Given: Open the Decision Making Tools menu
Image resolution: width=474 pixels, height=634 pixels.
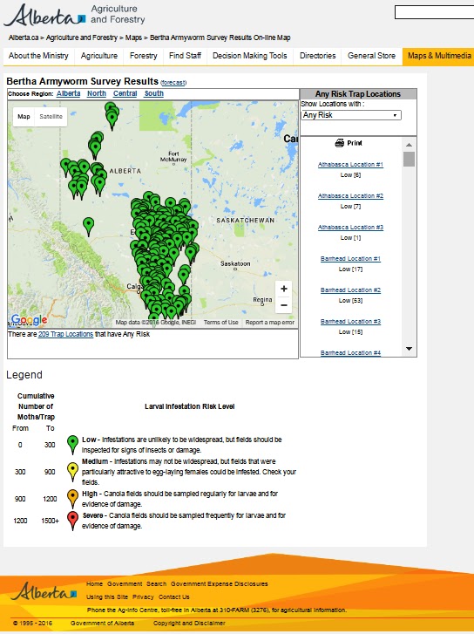Looking at the screenshot, I should tap(250, 56).
